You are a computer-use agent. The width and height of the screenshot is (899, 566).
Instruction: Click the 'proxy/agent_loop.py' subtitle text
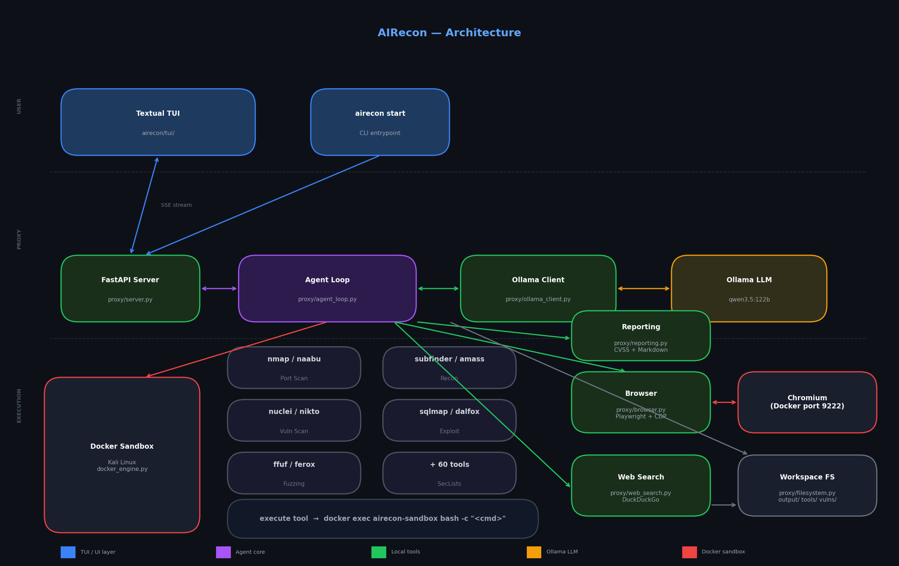(327, 299)
